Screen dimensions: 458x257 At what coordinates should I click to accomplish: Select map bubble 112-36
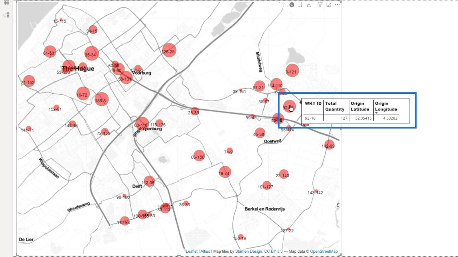tap(149, 181)
